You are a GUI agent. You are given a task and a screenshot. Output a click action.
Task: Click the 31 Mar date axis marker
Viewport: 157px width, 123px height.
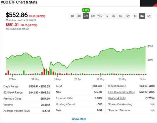click(x=35, y=79)
